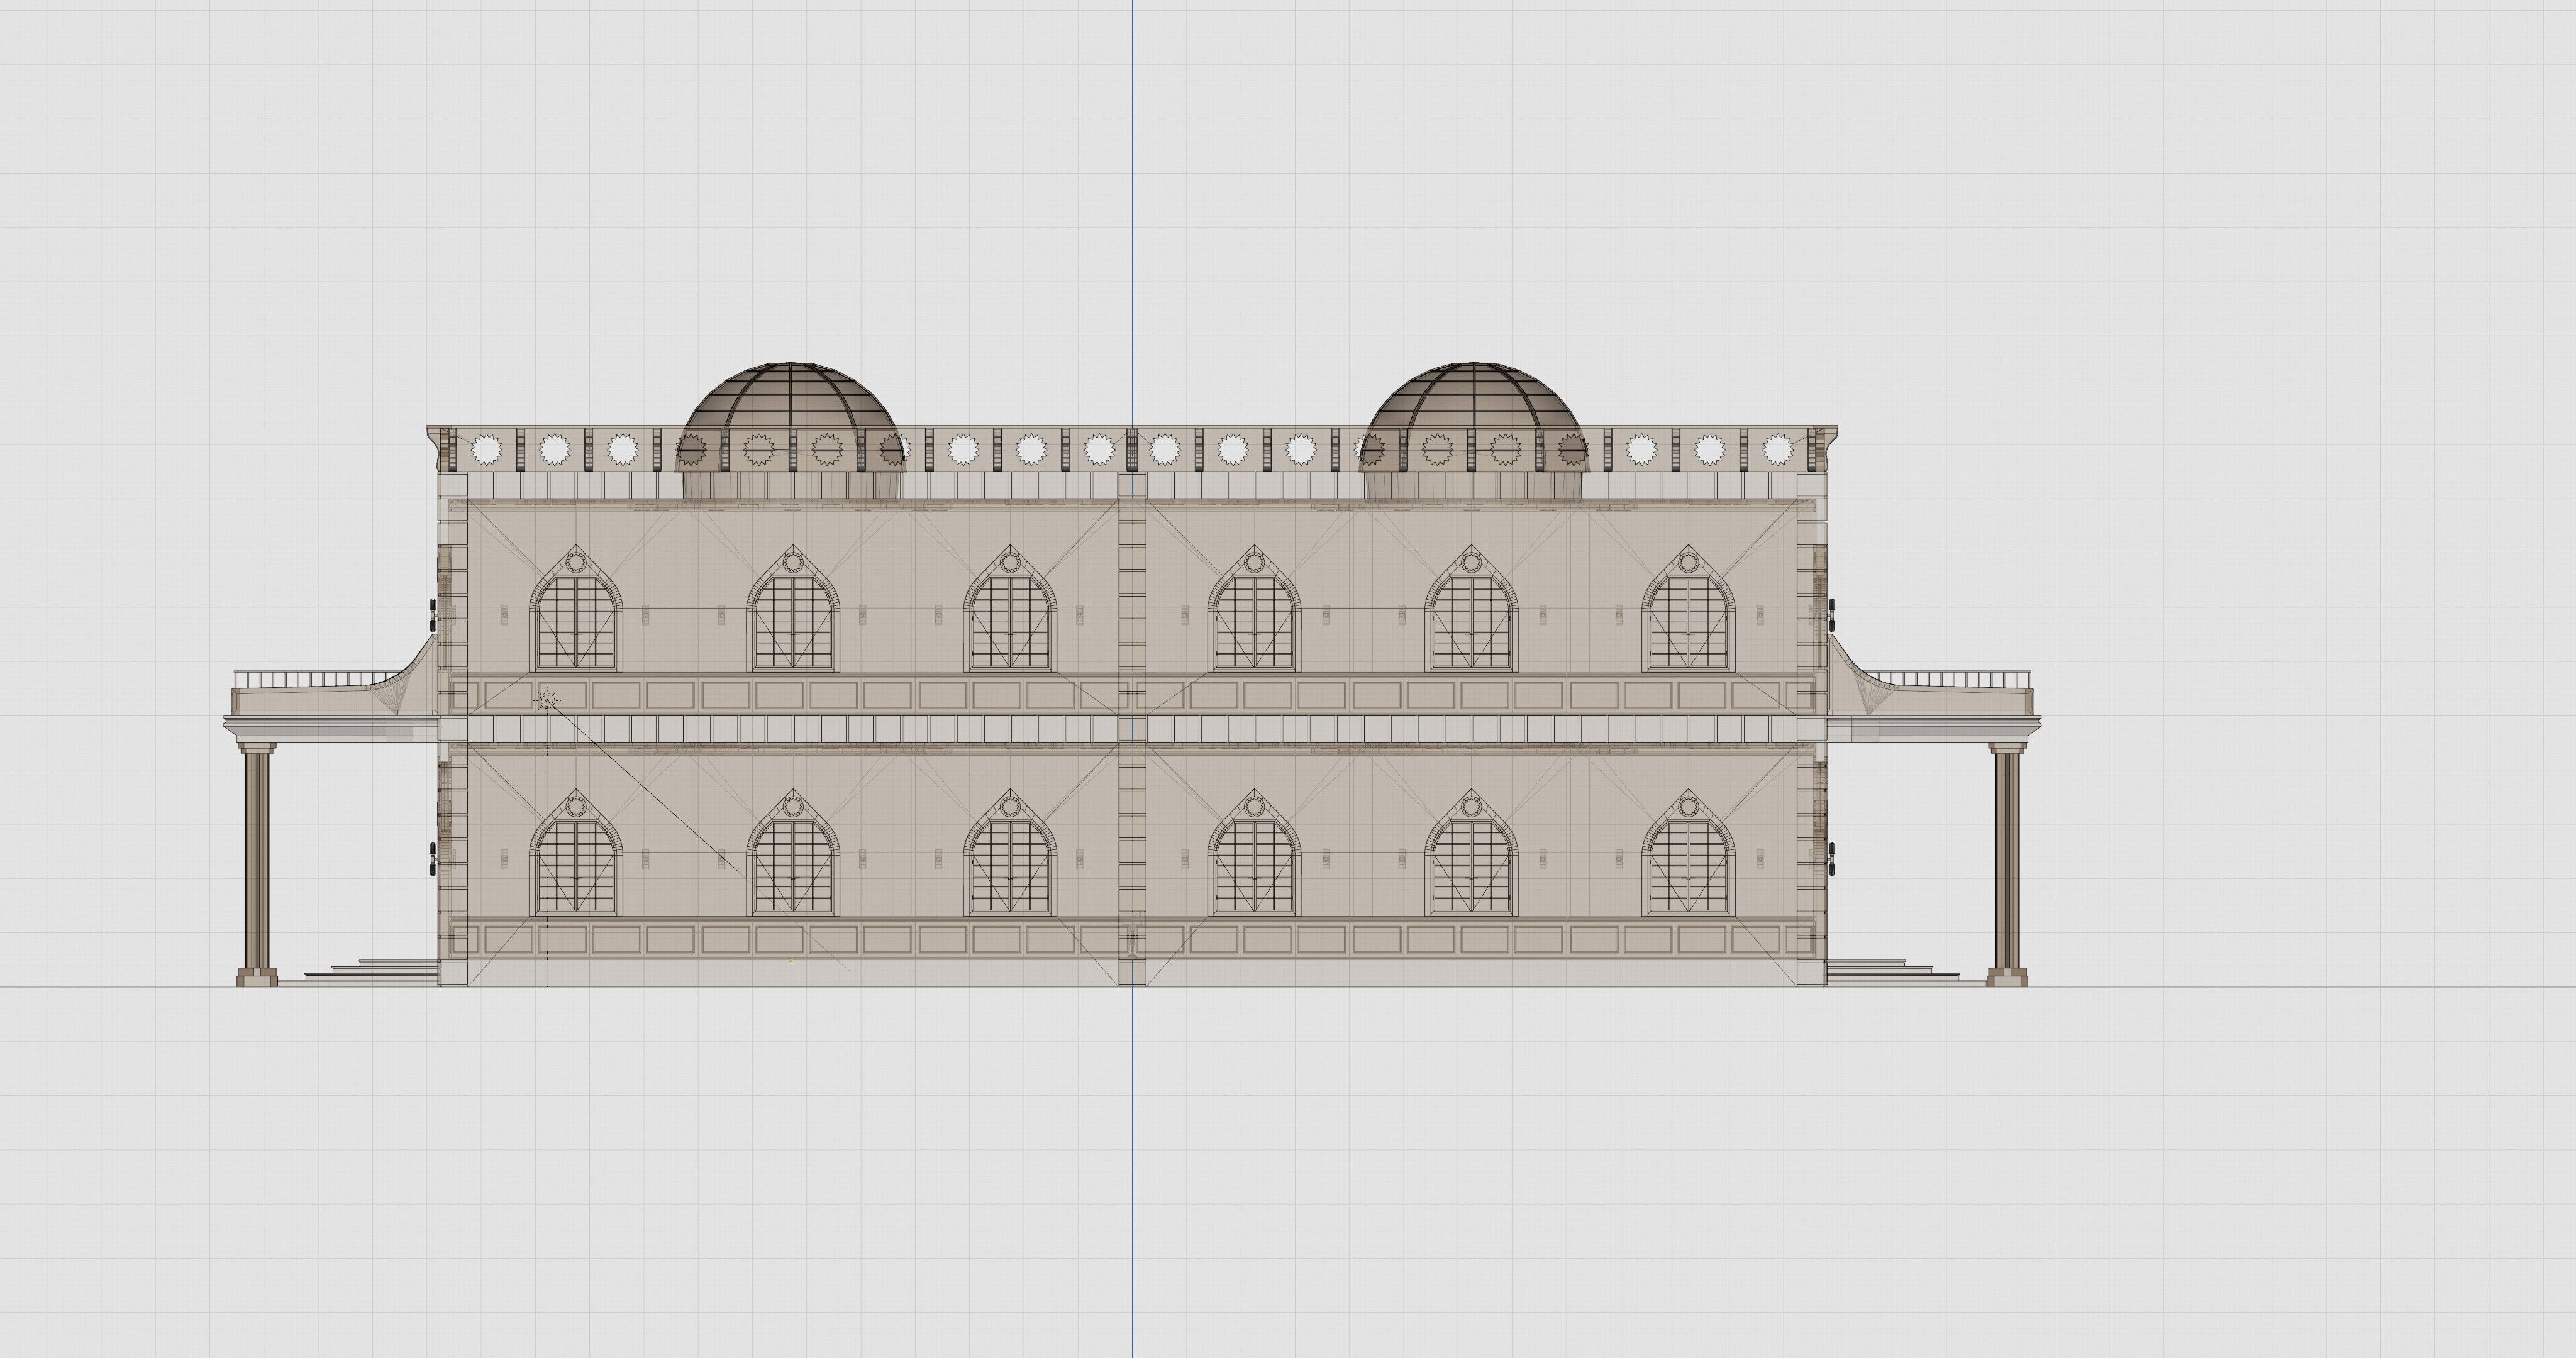Click the lower wall lantern on right edge

tap(1832, 858)
